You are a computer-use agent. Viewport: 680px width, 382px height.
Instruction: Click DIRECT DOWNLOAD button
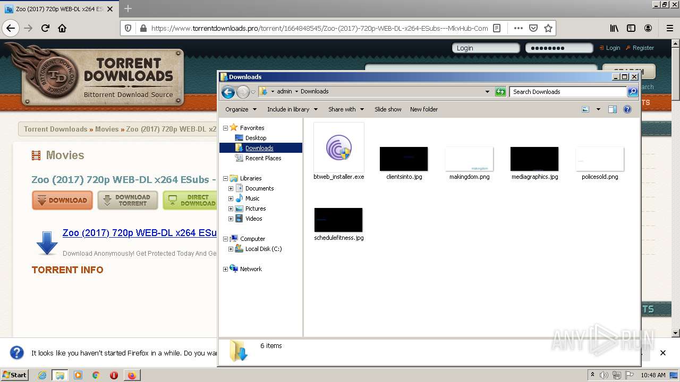(x=190, y=201)
